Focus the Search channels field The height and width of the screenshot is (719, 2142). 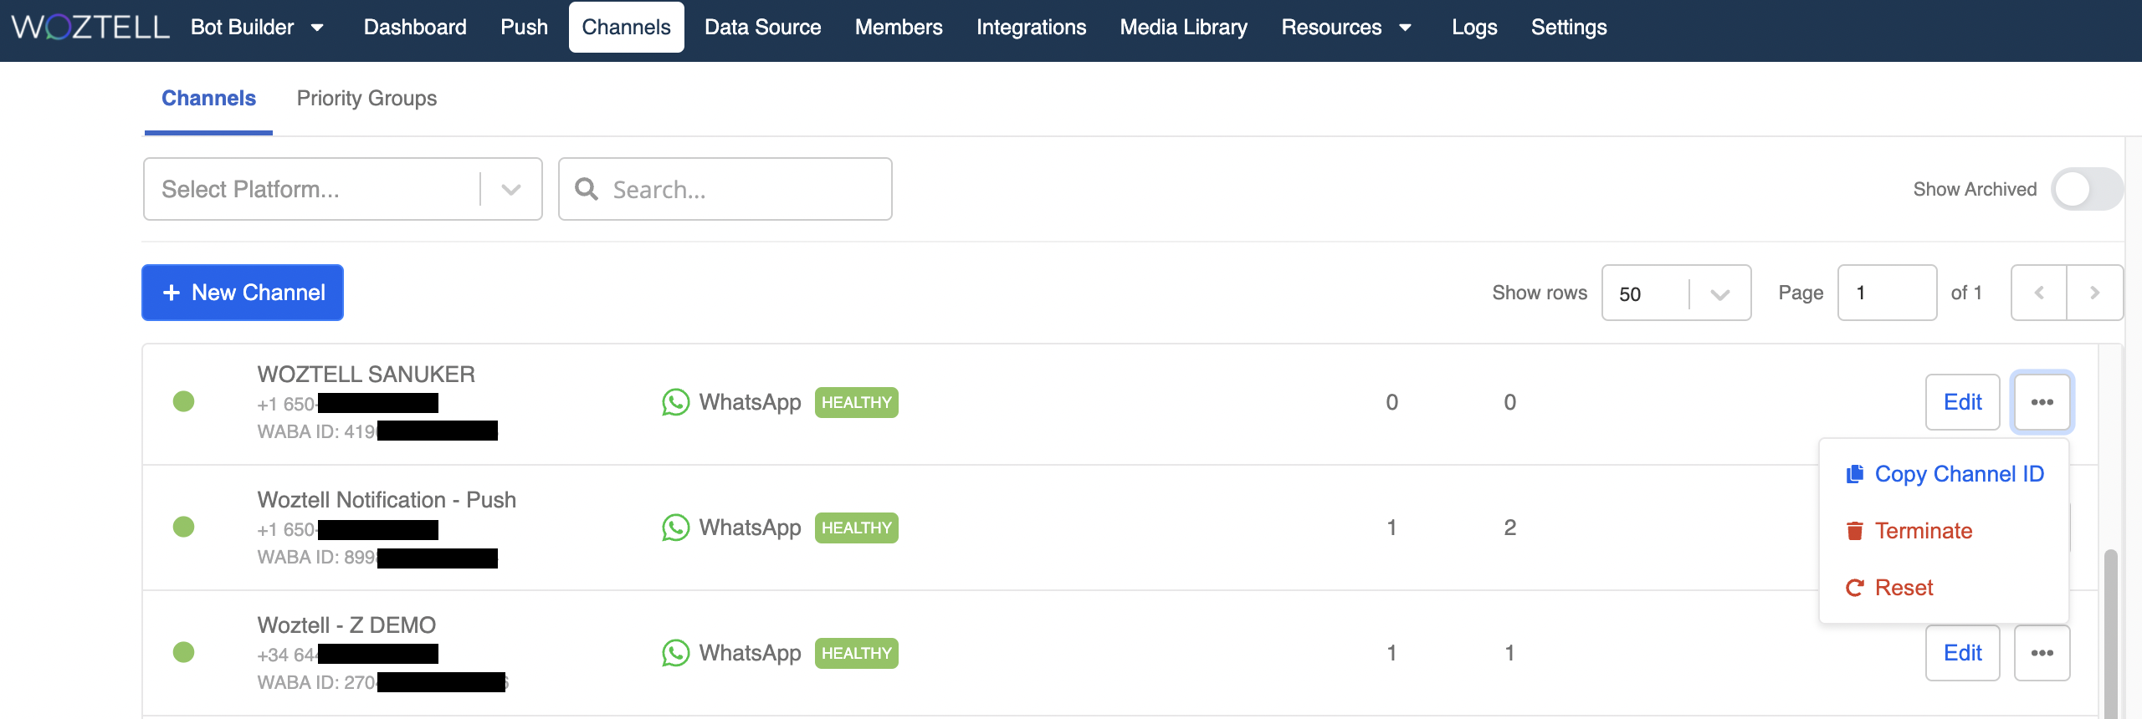[x=725, y=189]
